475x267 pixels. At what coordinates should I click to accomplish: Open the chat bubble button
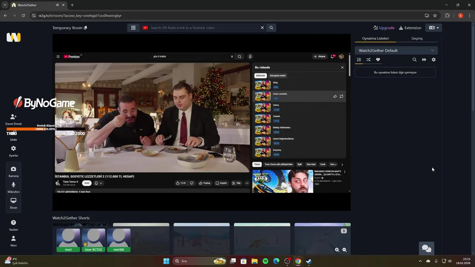(x=426, y=248)
